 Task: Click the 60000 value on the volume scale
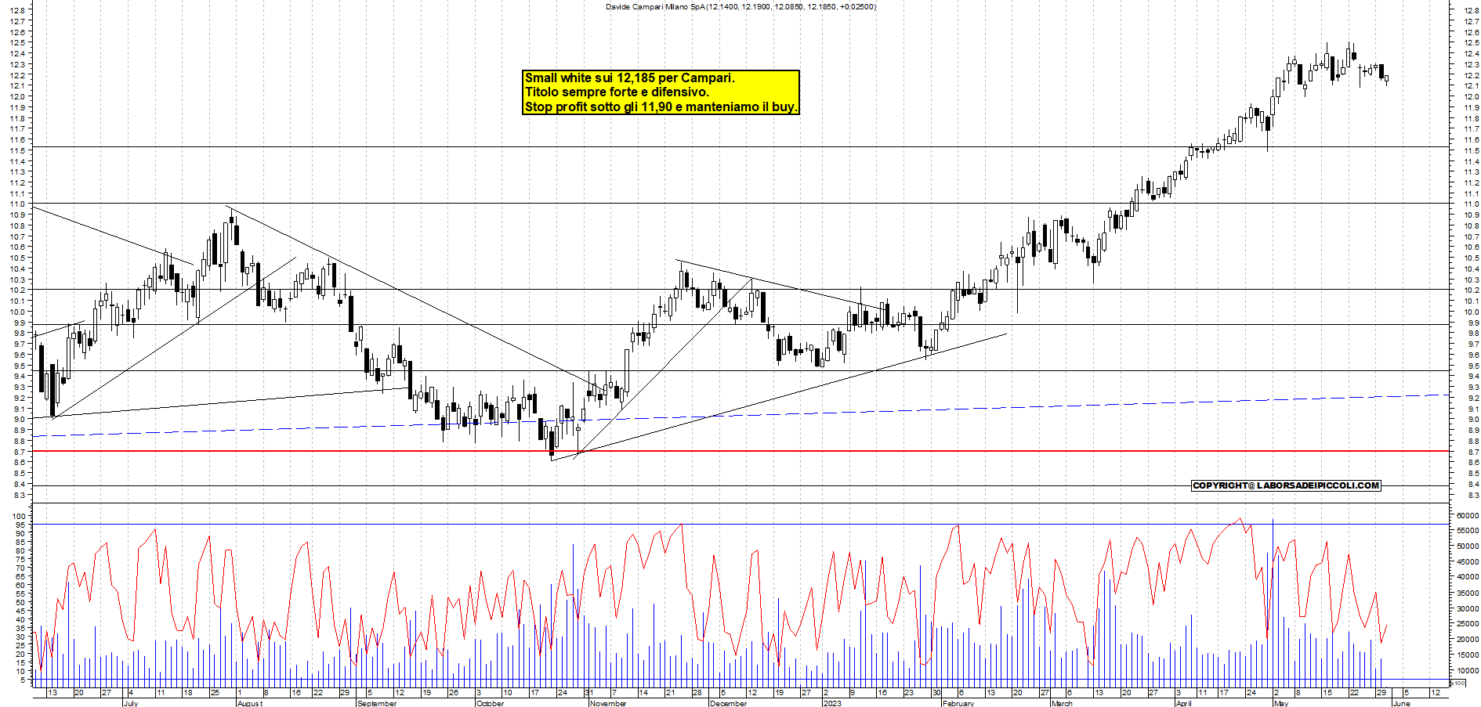click(1468, 516)
